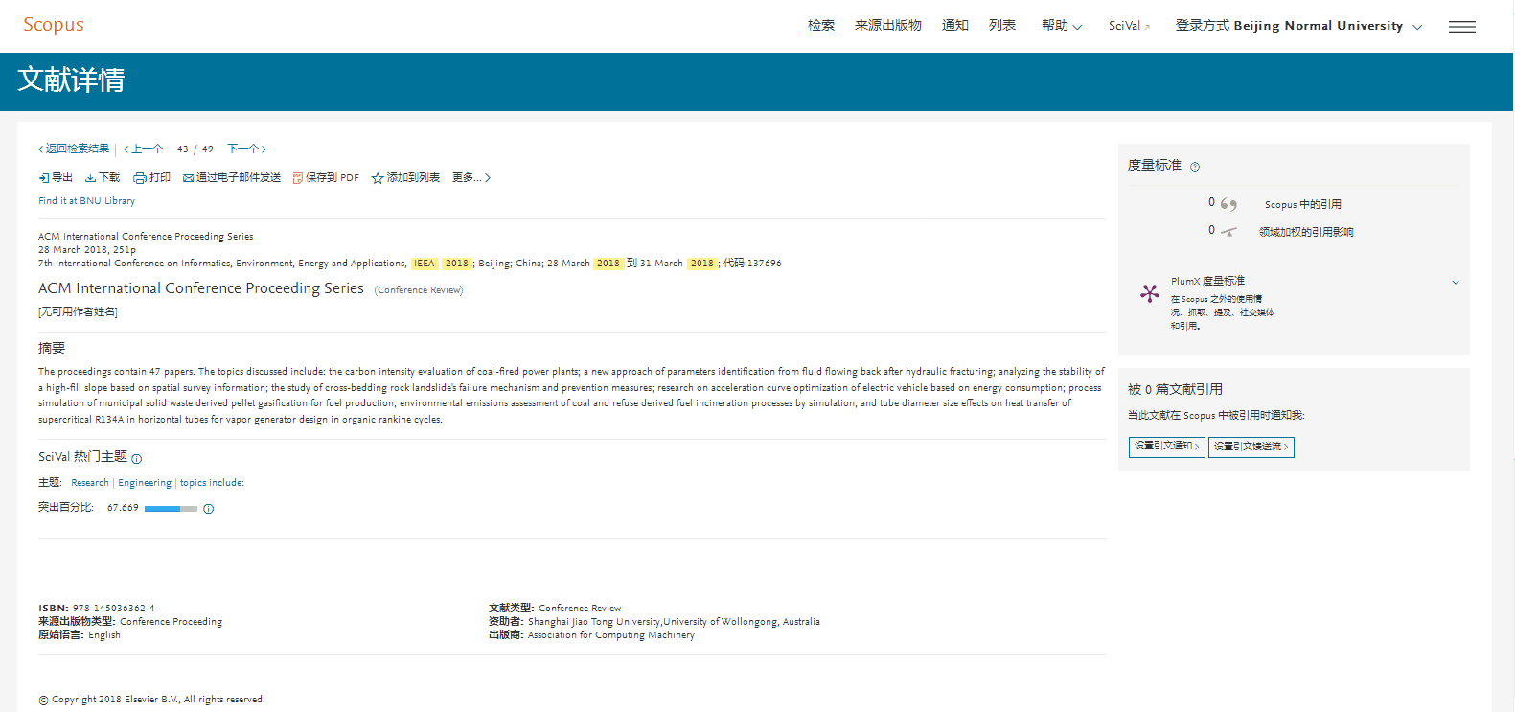Click help icon beside 度量标准 heading

1195,167
